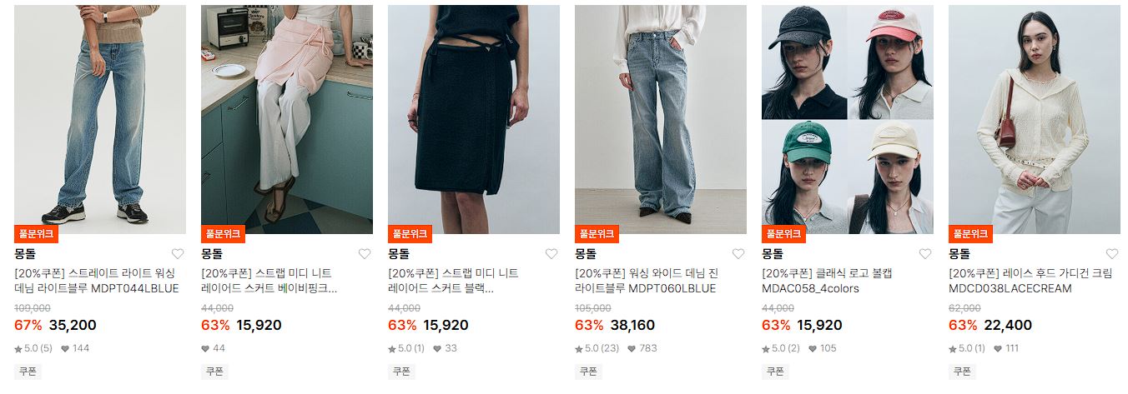
Task: Click the 쿠폰 tag under the straight jeans
Action: click(28, 372)
